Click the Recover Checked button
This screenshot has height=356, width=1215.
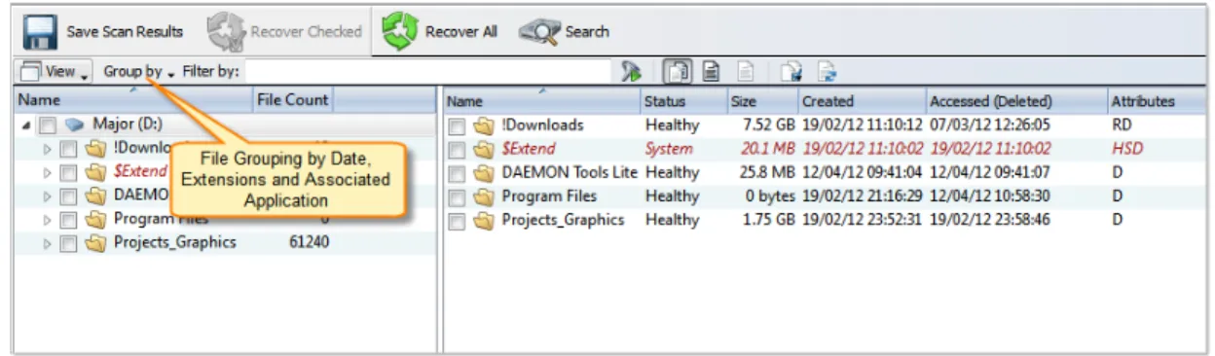(x=284, y=32)
